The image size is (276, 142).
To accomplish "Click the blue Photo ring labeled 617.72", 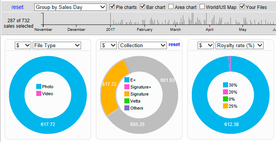I will [x=48, y=124].
